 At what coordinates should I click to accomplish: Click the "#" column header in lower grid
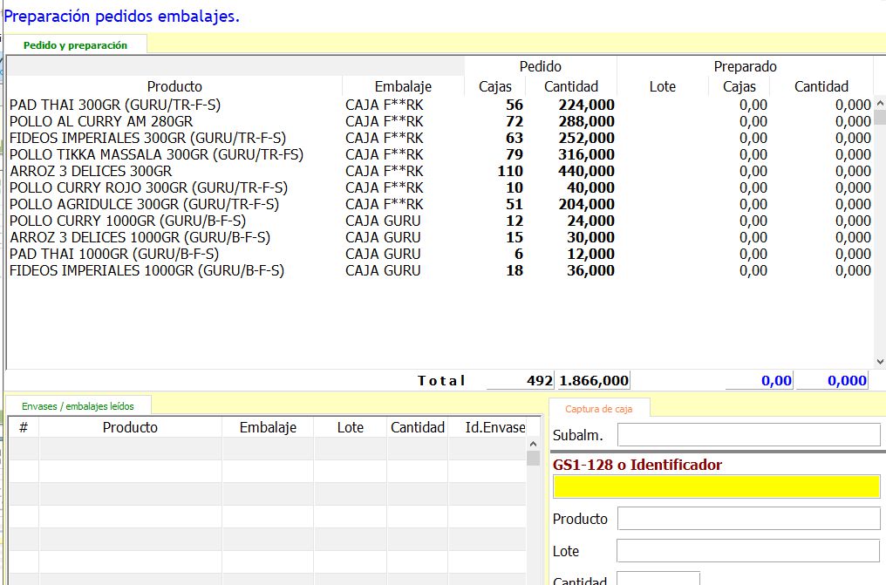[x=24, y=427]
